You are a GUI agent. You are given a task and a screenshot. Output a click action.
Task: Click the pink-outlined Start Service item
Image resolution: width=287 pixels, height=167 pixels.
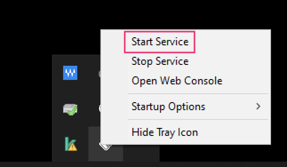159,42
